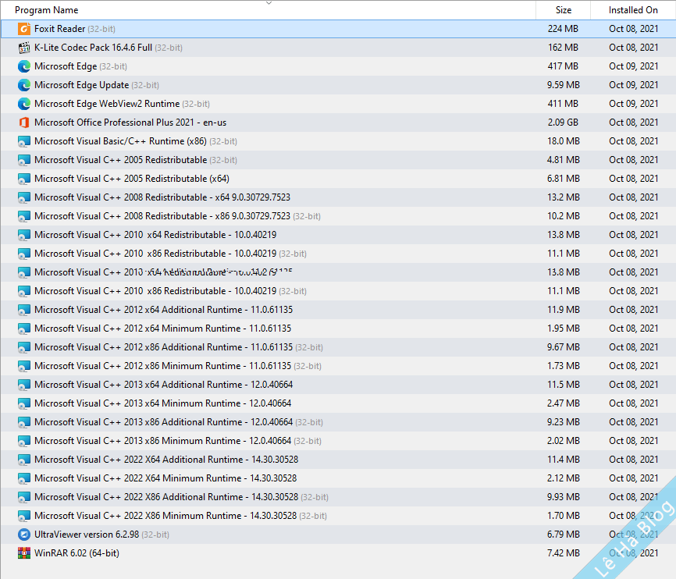Click "2022 X64 Additional Runtime - 14.30.30528" name
The image size is (676, 579).
pos(212,460)
